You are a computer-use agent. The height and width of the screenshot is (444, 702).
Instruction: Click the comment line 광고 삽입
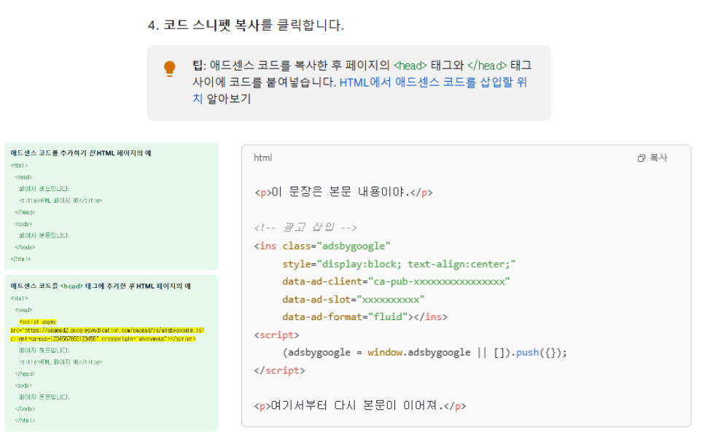[x=305, y=227]
